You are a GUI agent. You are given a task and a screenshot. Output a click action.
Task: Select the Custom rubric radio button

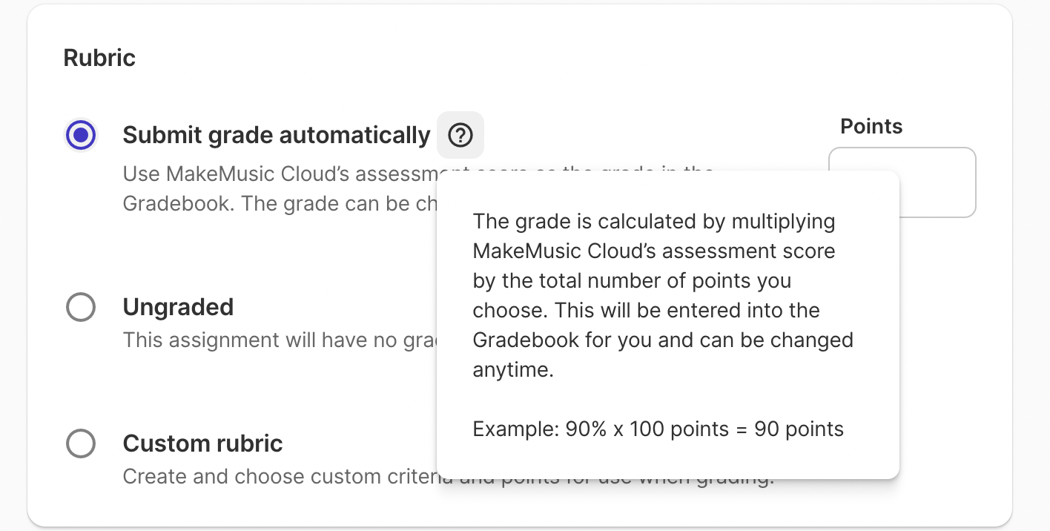(x=81, y=443)
